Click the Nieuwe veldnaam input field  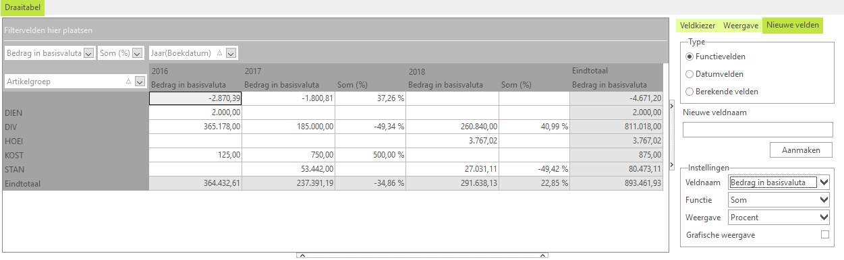[x=758, y=130]
